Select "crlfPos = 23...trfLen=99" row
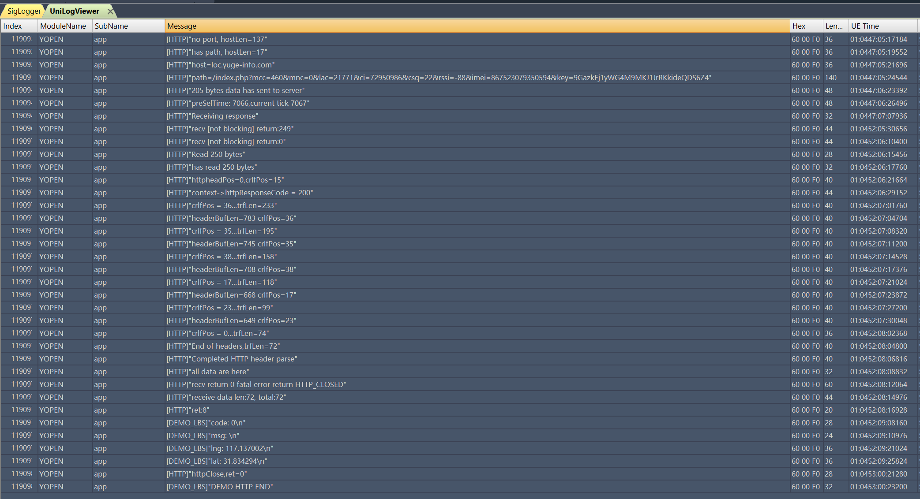The image size is (920, 499). point(459,308)
